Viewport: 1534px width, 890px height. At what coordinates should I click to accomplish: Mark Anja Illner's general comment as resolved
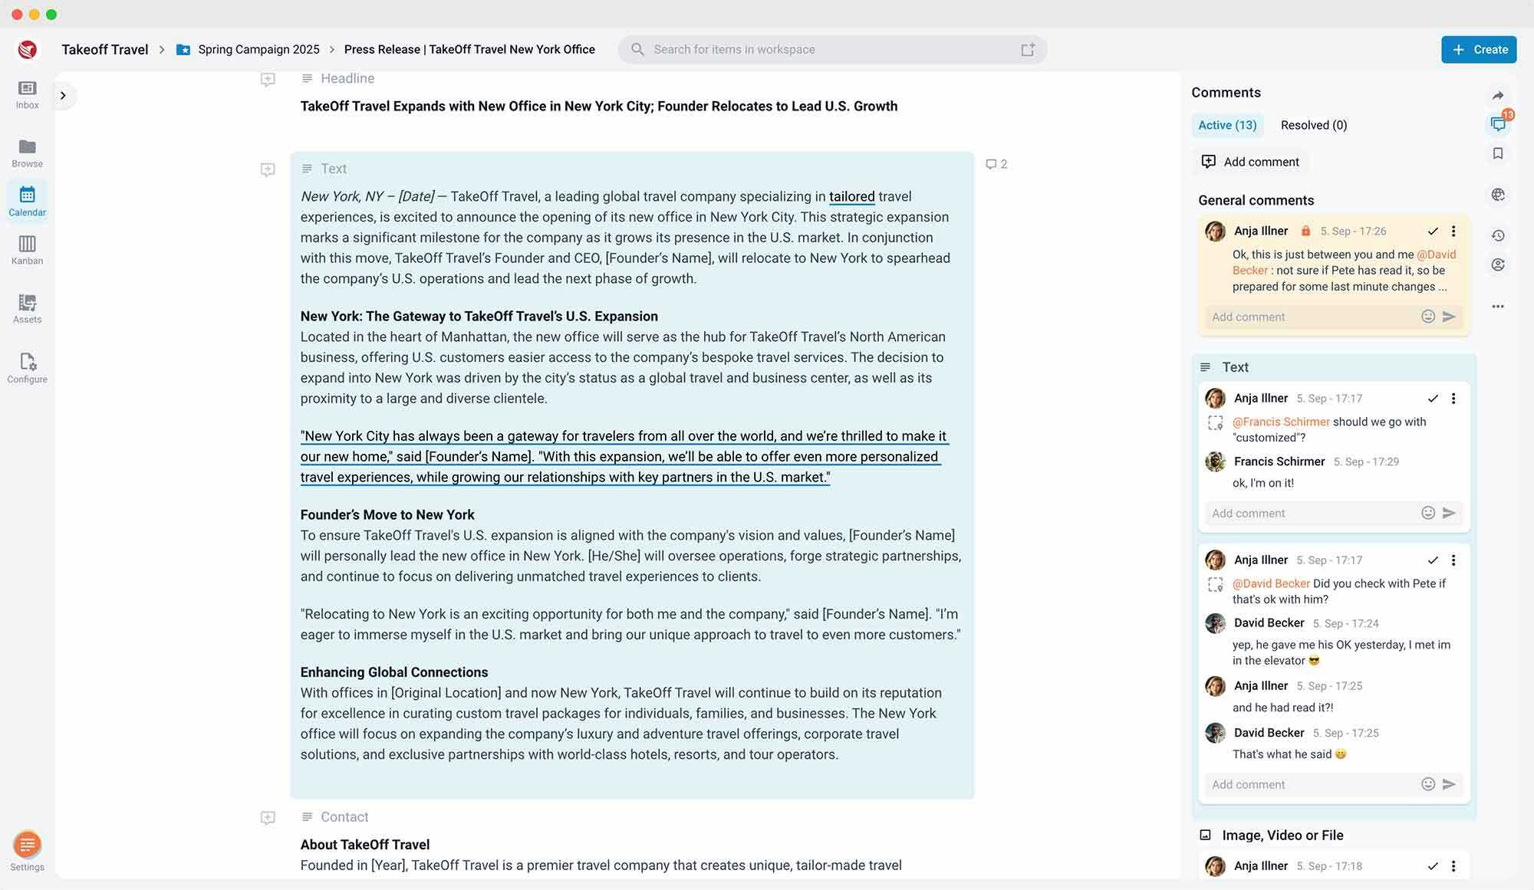[x=1433, y=231]
